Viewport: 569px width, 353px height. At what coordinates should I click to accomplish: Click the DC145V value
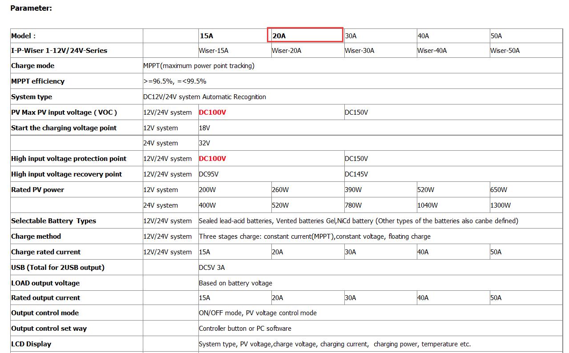356,174
